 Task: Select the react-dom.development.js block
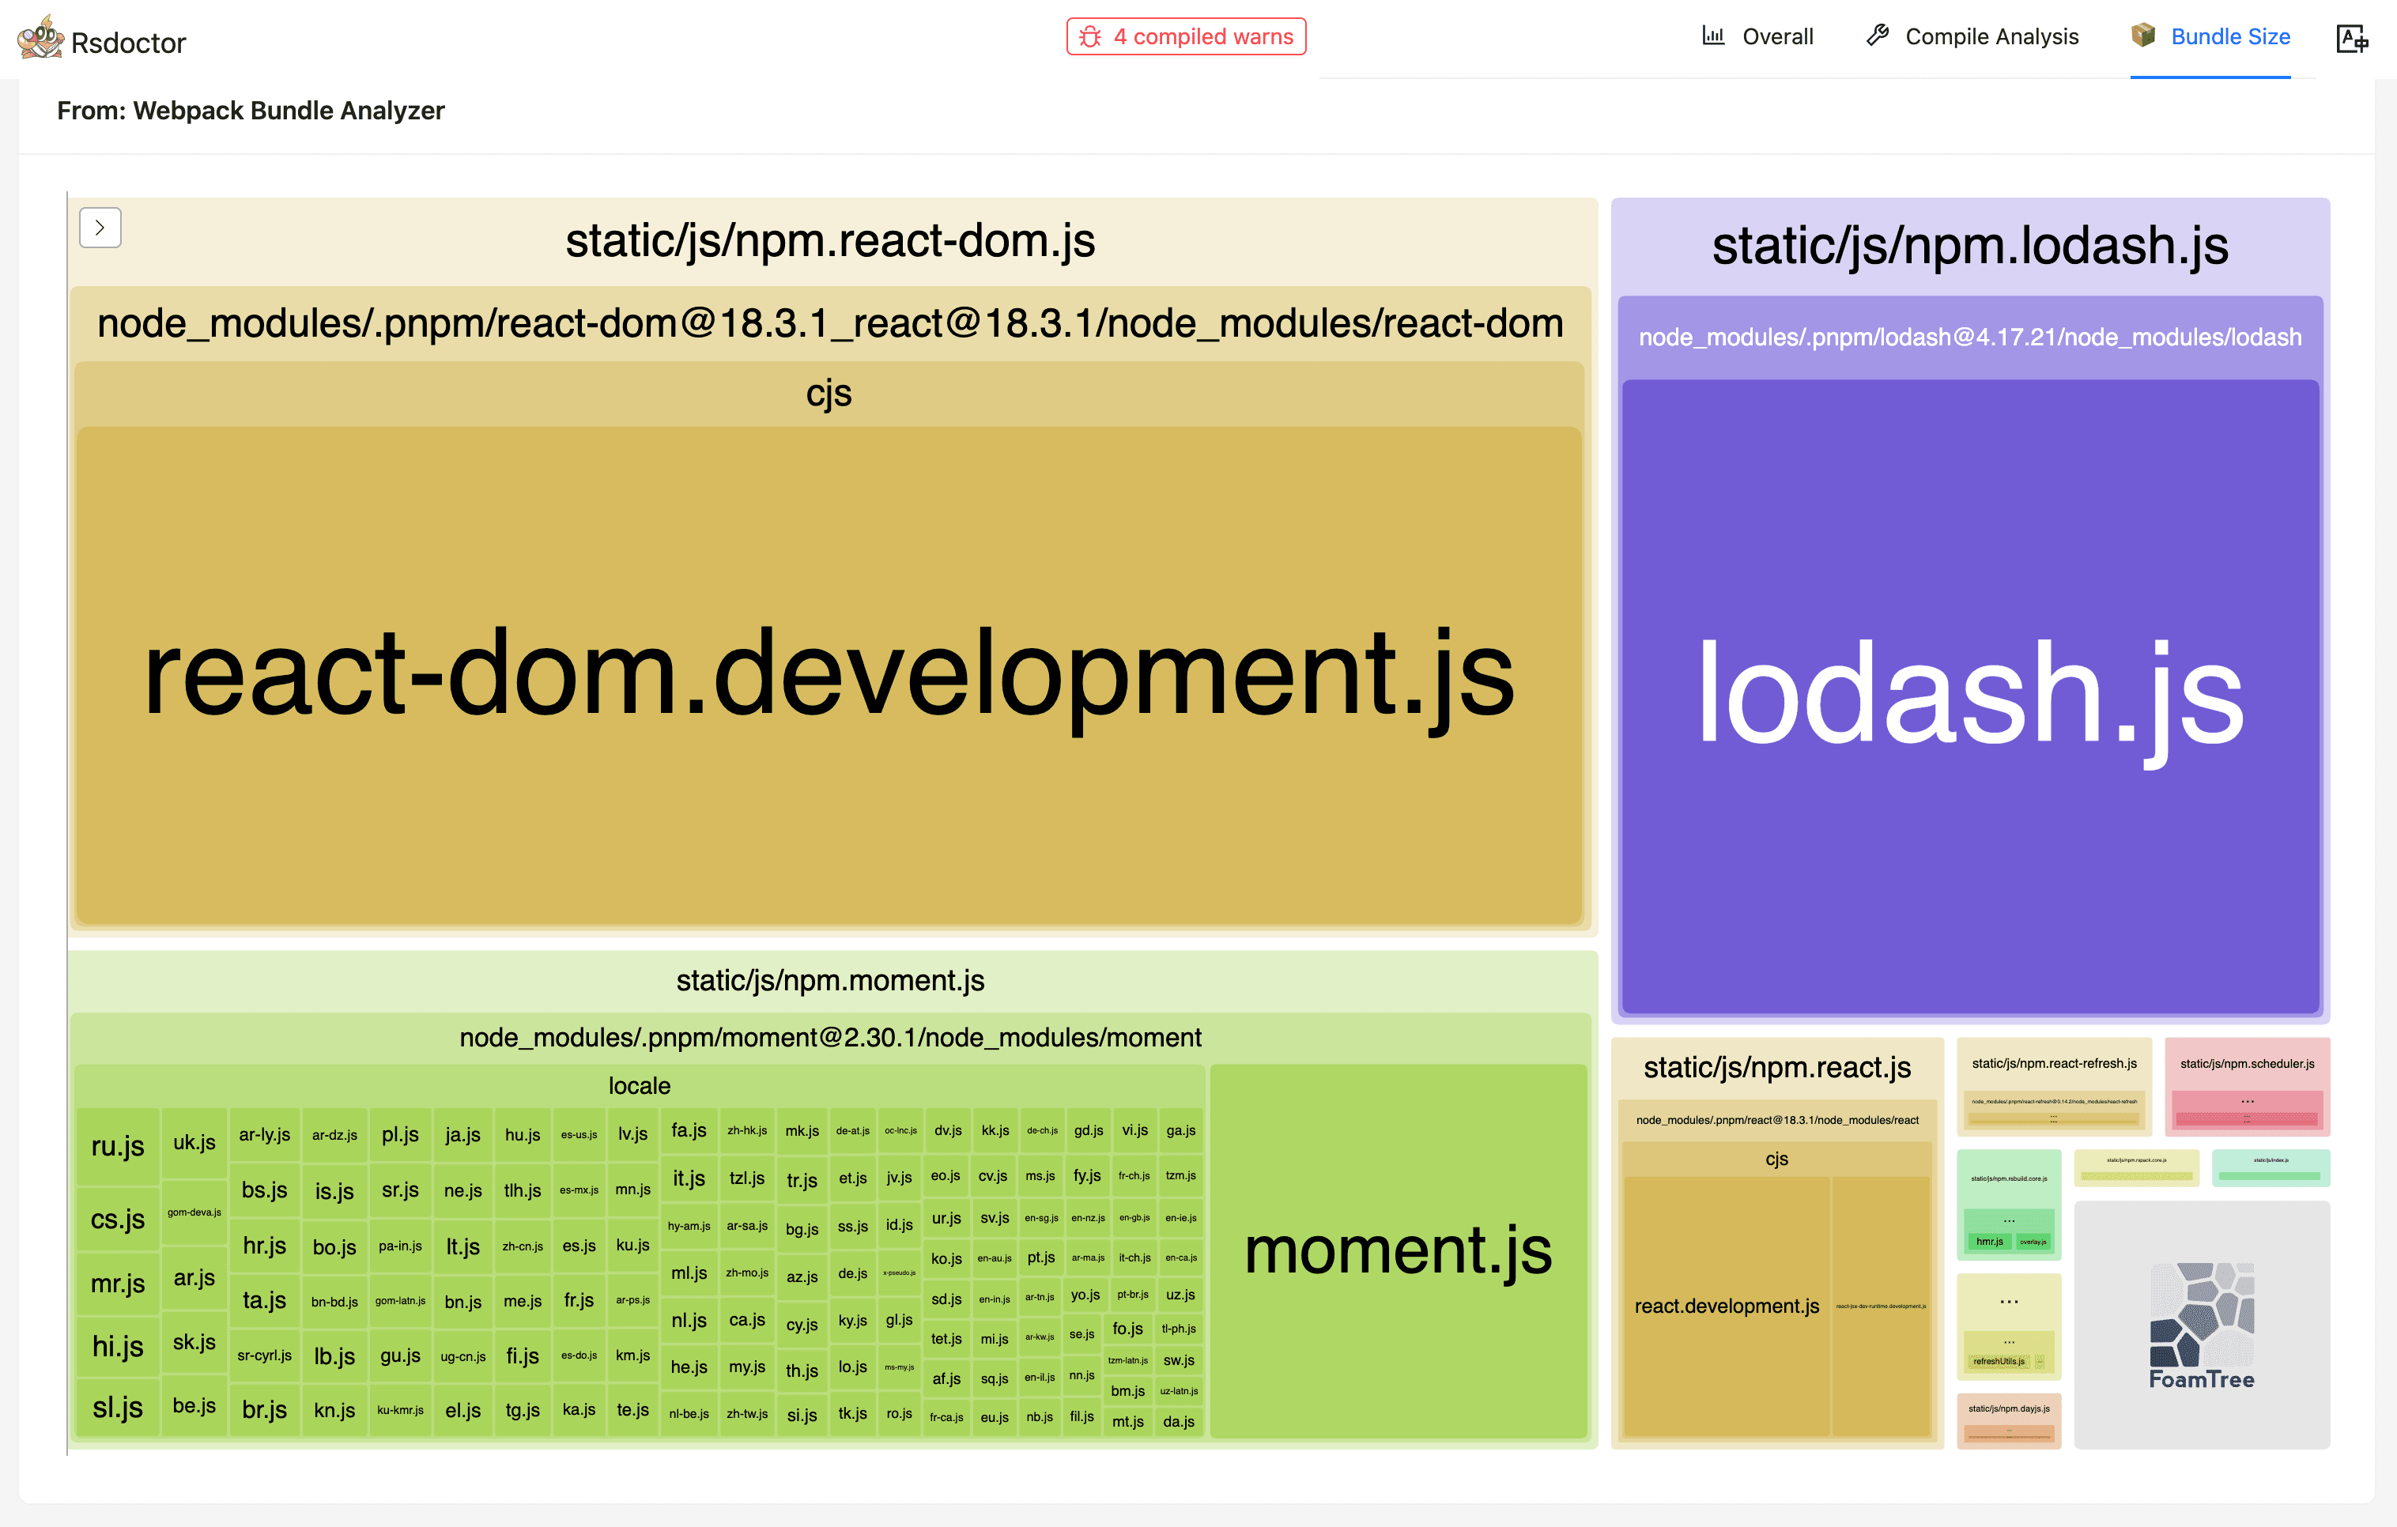(829, 675)
